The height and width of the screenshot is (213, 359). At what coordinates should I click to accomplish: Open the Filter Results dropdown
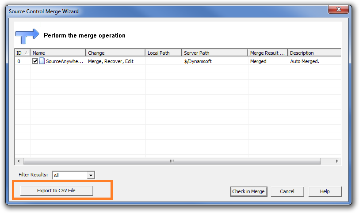coord(91,176)
